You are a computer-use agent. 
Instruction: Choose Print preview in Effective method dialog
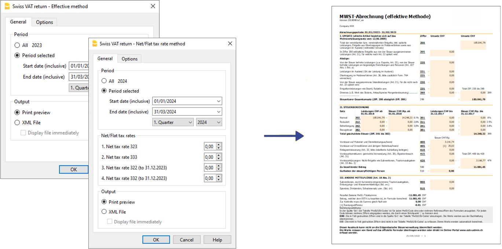[x=17, y=113]
